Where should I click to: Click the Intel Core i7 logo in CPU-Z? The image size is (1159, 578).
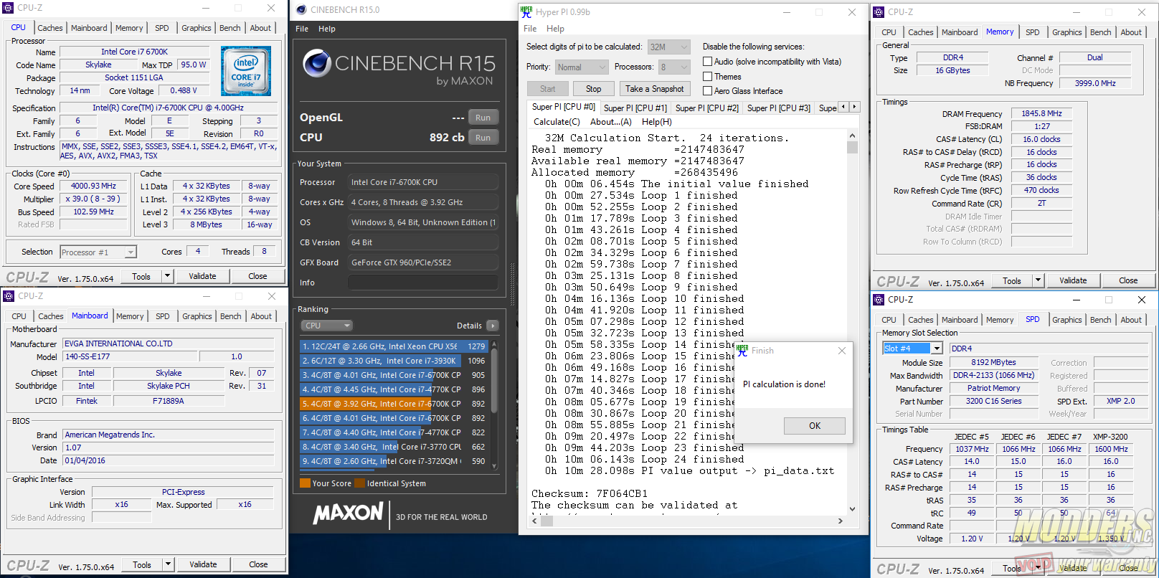tap(246, 71)
